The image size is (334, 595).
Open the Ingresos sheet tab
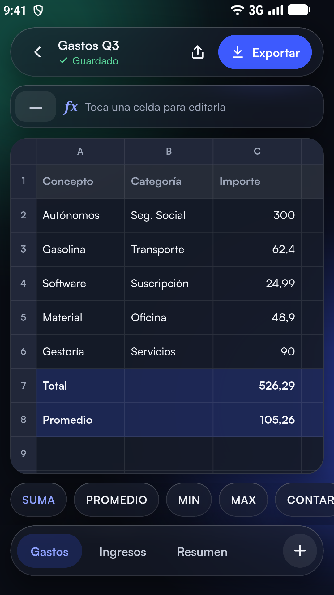(x=123, y=551)
